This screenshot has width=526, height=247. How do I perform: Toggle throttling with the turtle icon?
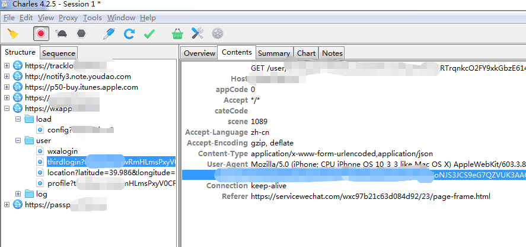coord(62,33)
